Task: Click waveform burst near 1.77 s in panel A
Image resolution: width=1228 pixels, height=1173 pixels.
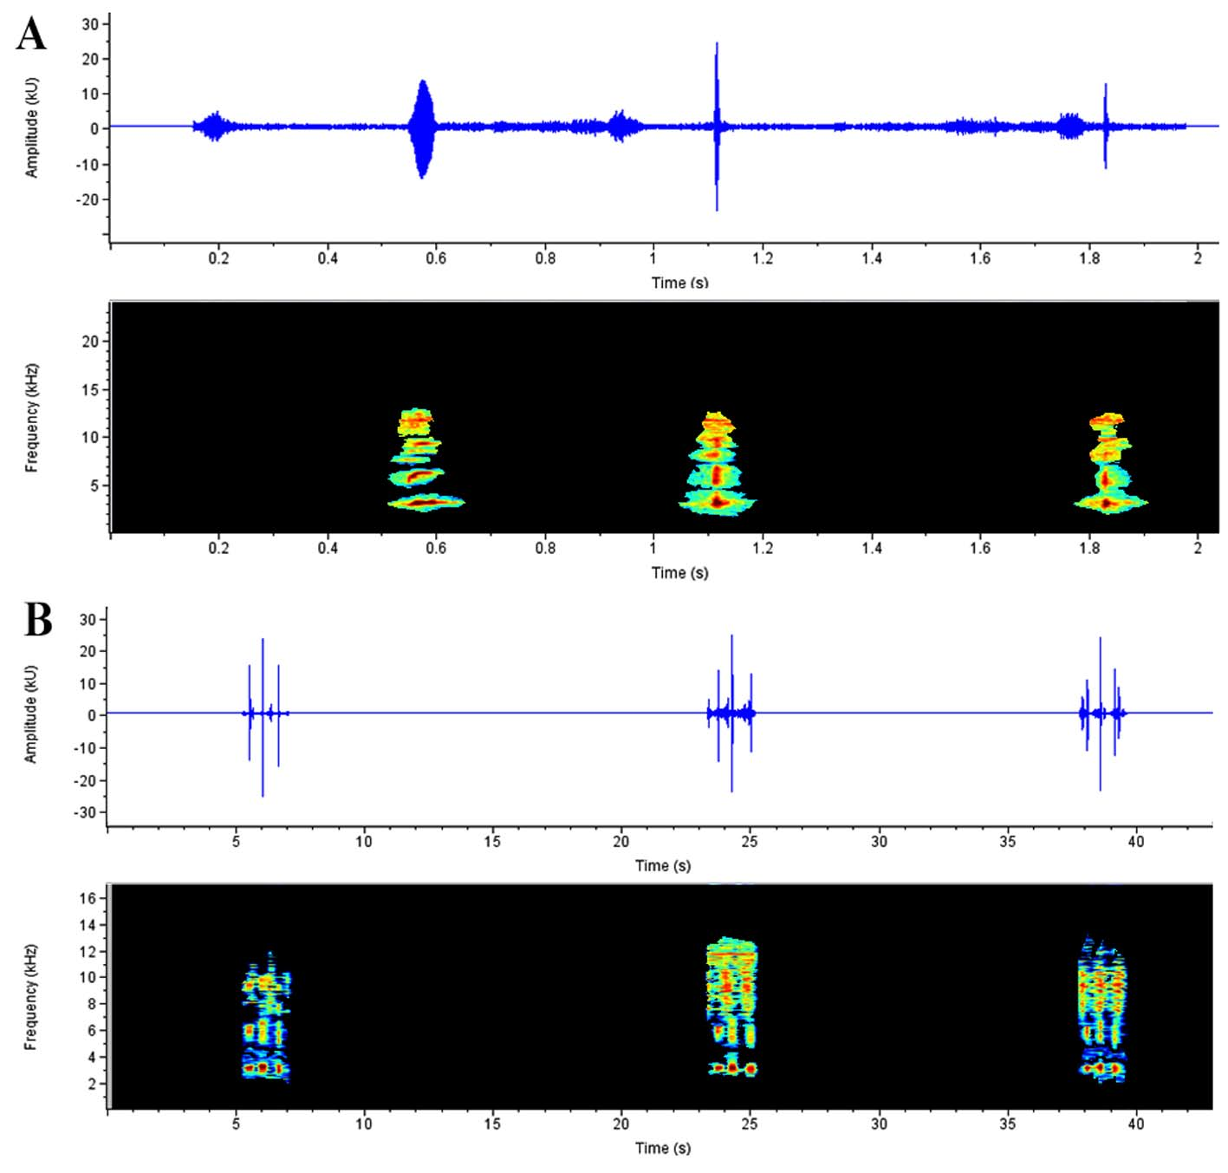Action: click(1071, 127)
